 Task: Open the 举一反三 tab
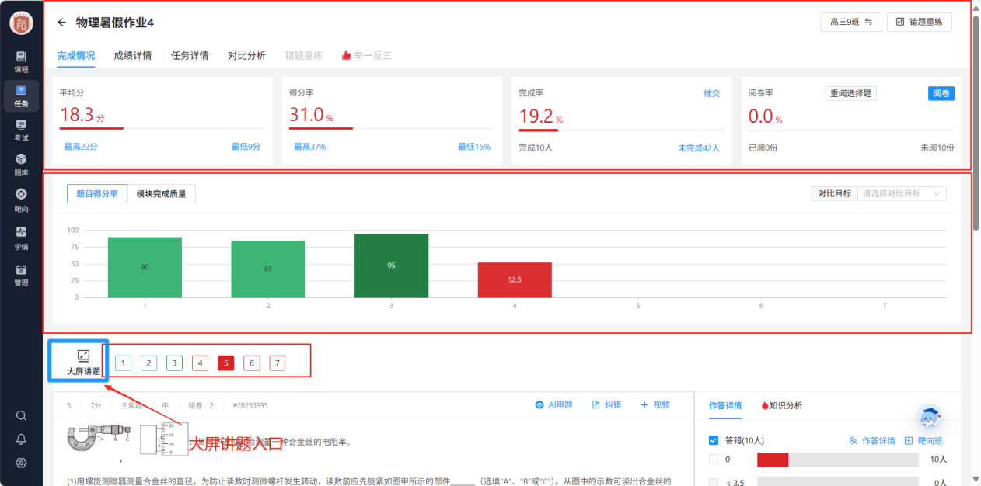[x=366, y=55]
